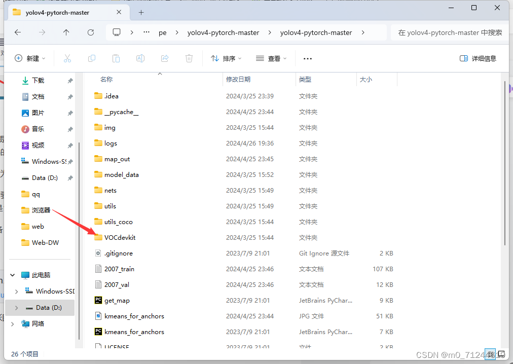The height and width of the screenshot is (364, 513).
Task: Open 视频 (Videos) in sidebar
Action: [x=38, y=145]
